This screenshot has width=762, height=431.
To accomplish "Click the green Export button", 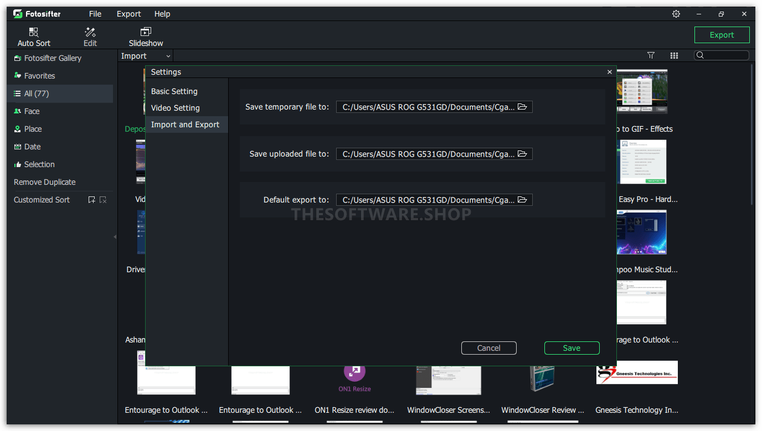I will coord(722,34).
